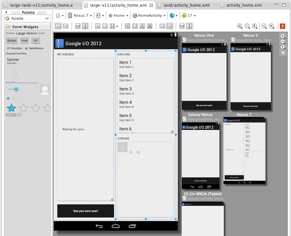Click the red lint warnings badge
Viewport: 291px width, 236px height.
pos(282,26)
